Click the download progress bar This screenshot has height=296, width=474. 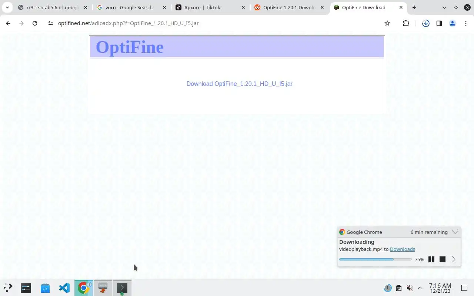375,259
